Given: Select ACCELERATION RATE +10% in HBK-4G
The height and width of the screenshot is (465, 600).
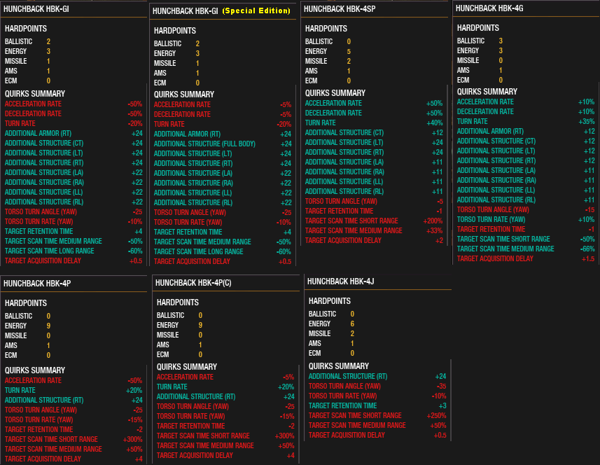Looking at the screenshot, I should pyautogui.click(x=526, y=102).
